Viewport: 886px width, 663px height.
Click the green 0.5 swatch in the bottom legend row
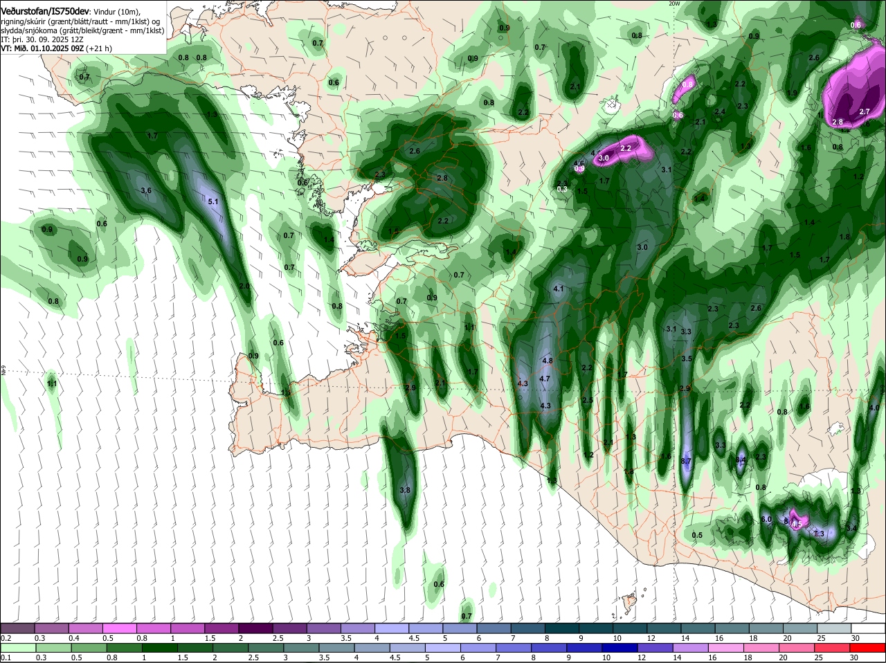tap(88, 648)
